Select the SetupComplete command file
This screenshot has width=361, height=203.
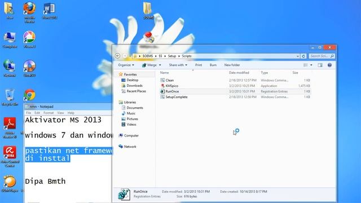point(177,97)
